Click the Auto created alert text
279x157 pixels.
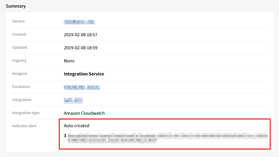[x=77, y=126]
